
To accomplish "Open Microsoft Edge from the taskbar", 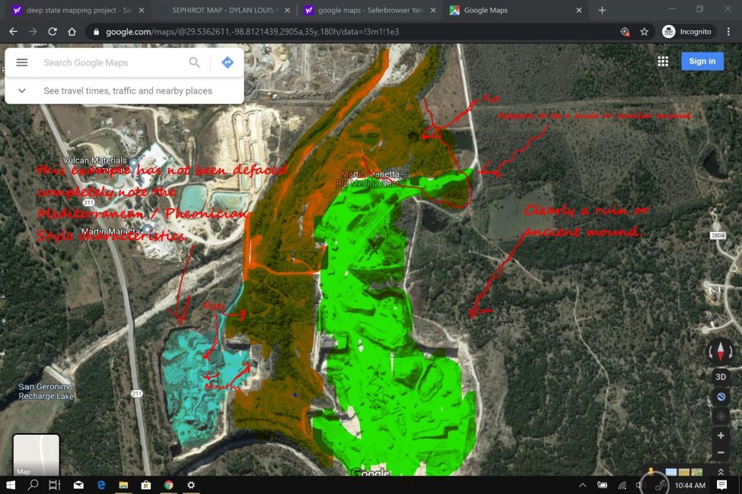I will (x=100, y=485).
